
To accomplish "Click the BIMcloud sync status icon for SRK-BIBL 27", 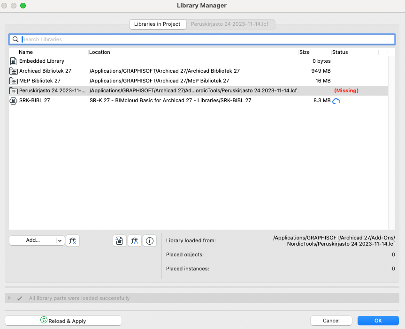I will coord(336,101).
